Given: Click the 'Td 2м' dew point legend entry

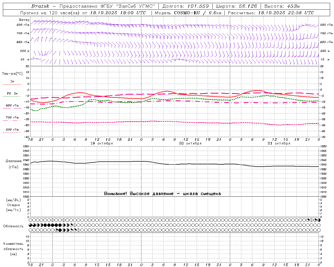Looking at the screenshot, I should point(12,93).
